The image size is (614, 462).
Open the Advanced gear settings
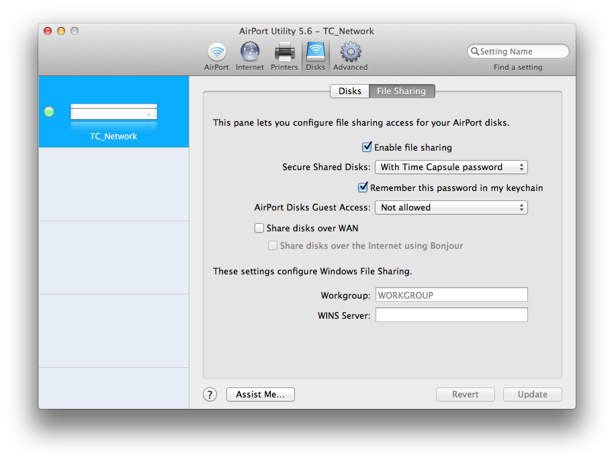351,56
